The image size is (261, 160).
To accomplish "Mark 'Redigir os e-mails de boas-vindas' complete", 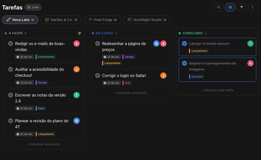I will click(x=10, y=44).
